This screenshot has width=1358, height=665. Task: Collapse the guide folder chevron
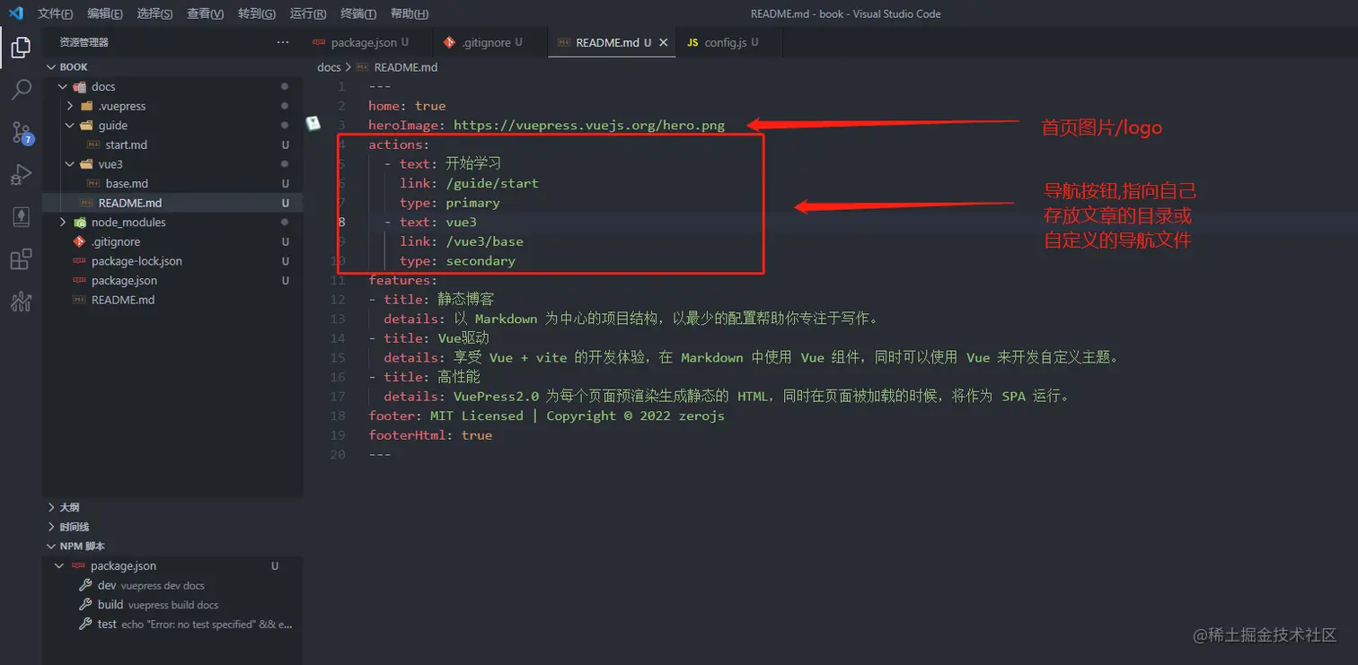[70, 126]
